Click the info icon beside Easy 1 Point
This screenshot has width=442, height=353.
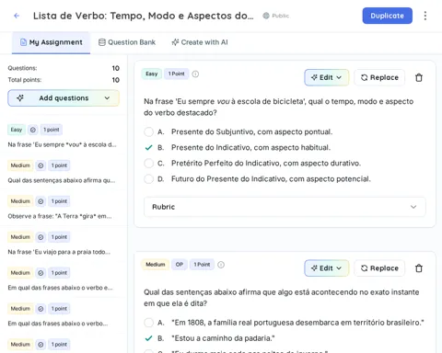click(195, 74)
